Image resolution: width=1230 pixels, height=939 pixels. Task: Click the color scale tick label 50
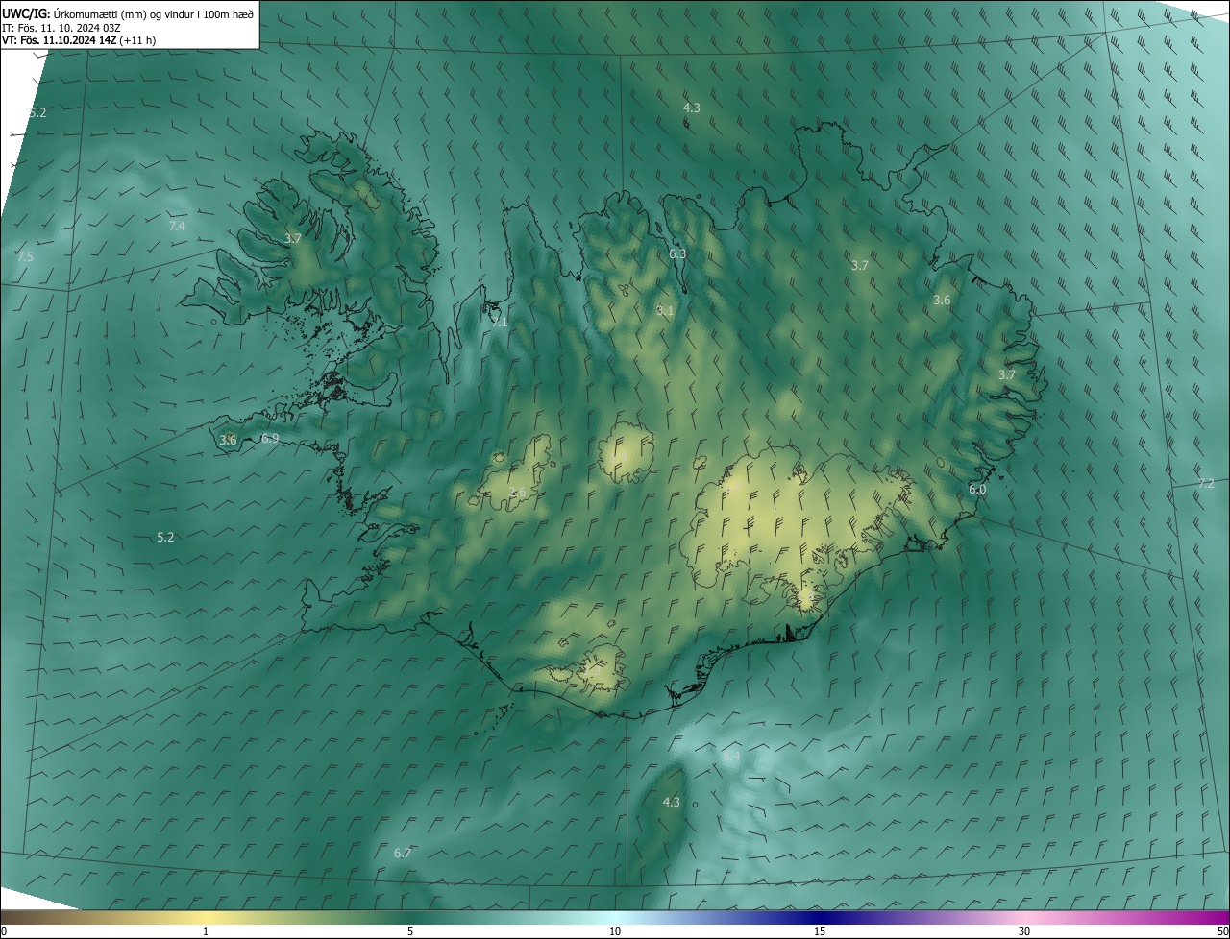(x=1222, y=931)
